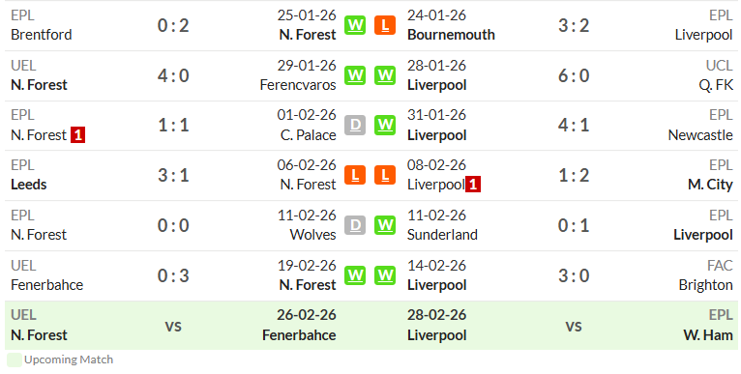
Task: Click the Newcastle team name
Action: [700, 135]
